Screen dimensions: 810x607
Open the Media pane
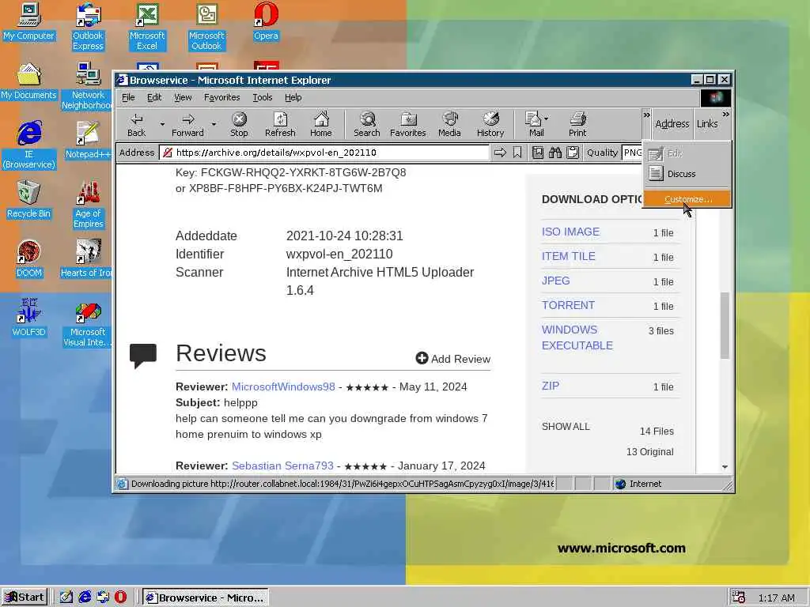(x=449, y=124)
